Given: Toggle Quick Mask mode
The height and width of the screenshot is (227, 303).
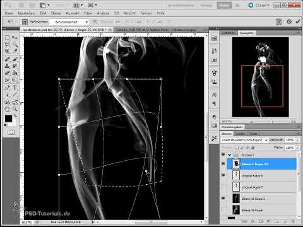Looking at the screenshot, I should coord(11,132).
